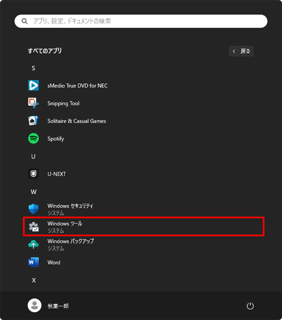The height and width of the screenshot is (320, 282).
Task: Click the Windows バックアップ cloud icon
Action: pyautogui.click(x=33, y=244)
